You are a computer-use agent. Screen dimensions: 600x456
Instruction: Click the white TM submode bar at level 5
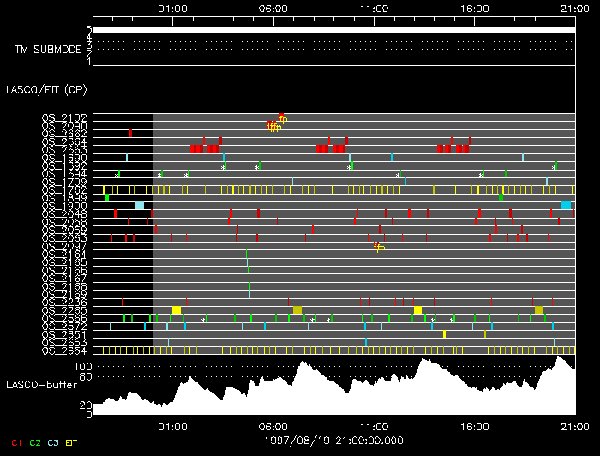(333, 29)
